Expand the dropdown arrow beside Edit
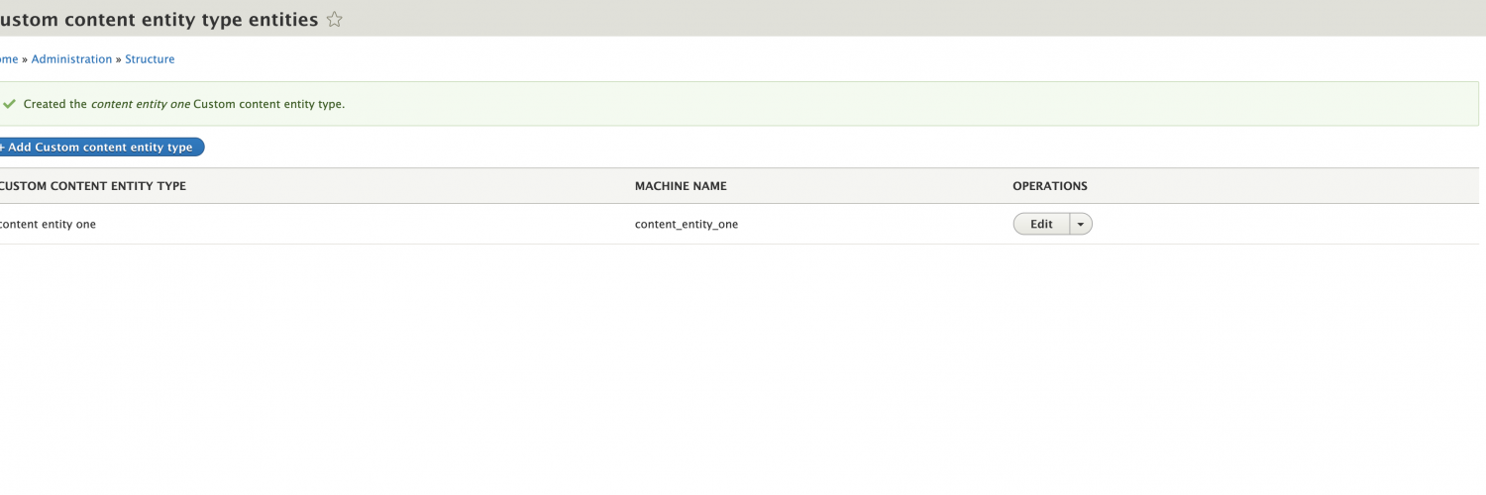The width and height of the screenshot is (1486, 495). pyautogui.click(x=1081, y=225)
